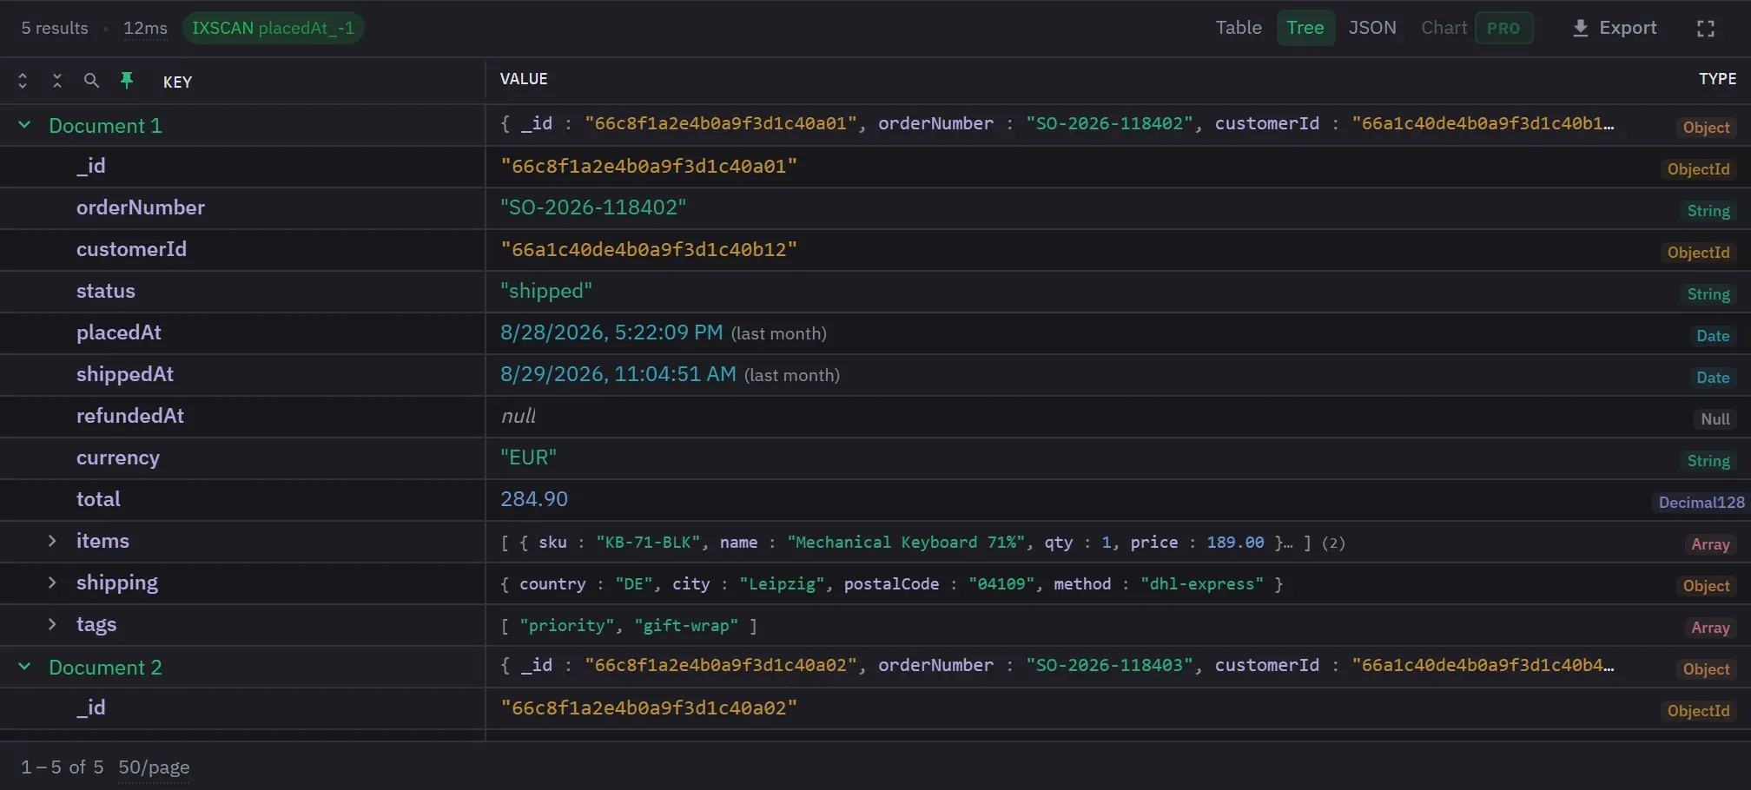The height and width of the screenshot is (790, 1751).
Task: Click the Decimal128 type badge
Action: pyautogui.click(x=1701, y=503)
